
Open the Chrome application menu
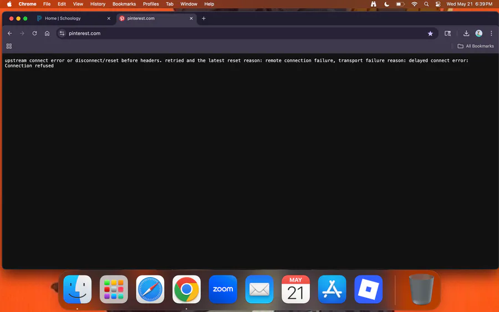[x=27, y=4]
